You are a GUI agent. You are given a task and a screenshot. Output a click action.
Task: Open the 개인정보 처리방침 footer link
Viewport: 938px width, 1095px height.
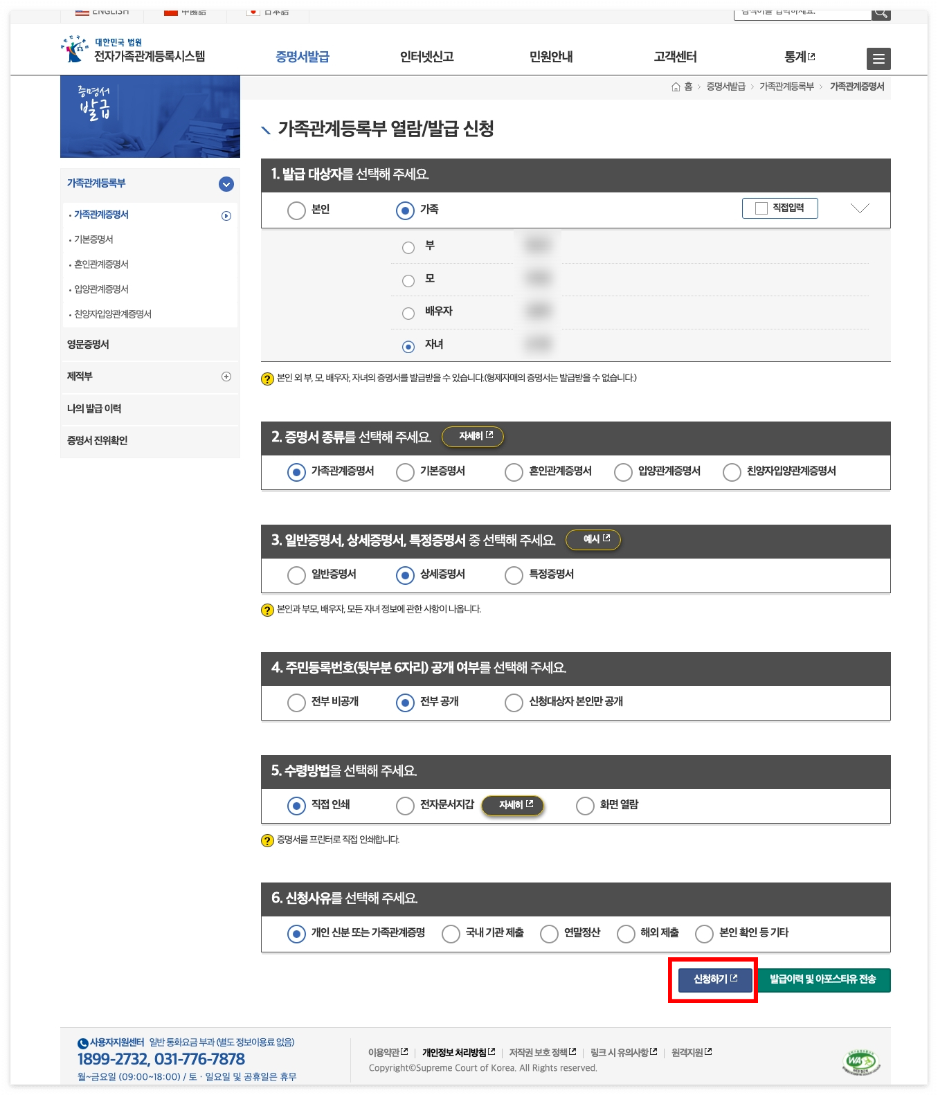459,1053
